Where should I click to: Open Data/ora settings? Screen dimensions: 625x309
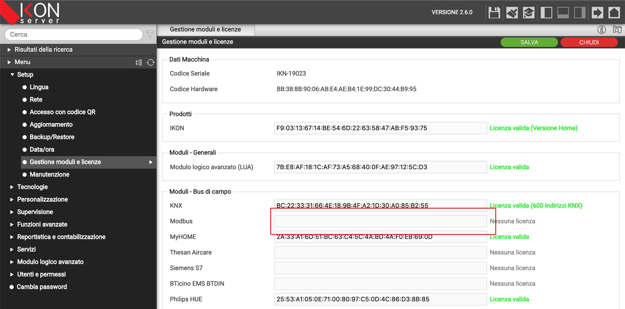coord(42,150)
